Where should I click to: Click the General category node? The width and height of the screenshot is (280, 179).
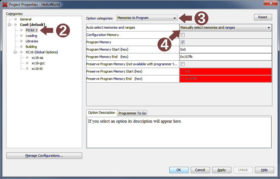25,19
